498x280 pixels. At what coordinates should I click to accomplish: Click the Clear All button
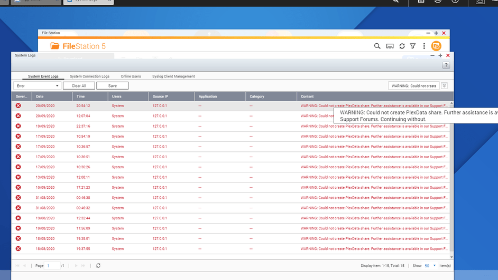point(79,86)
